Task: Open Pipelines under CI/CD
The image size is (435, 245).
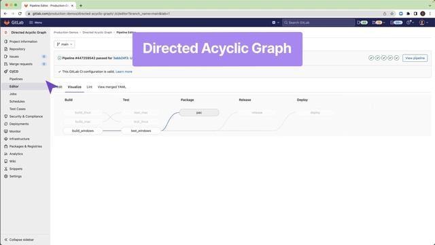Action: click(x=16, y=79)
